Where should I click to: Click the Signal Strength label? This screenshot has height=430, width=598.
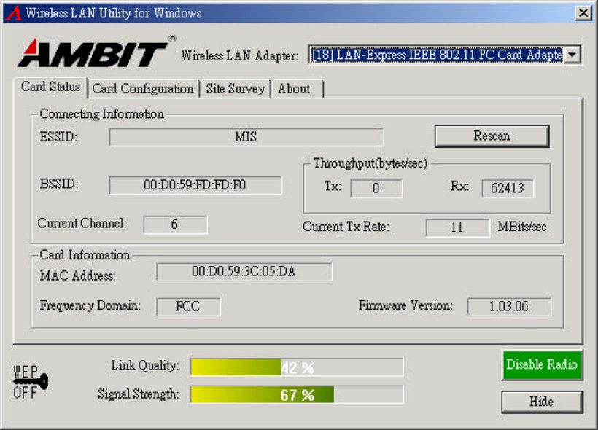[138, 394]
